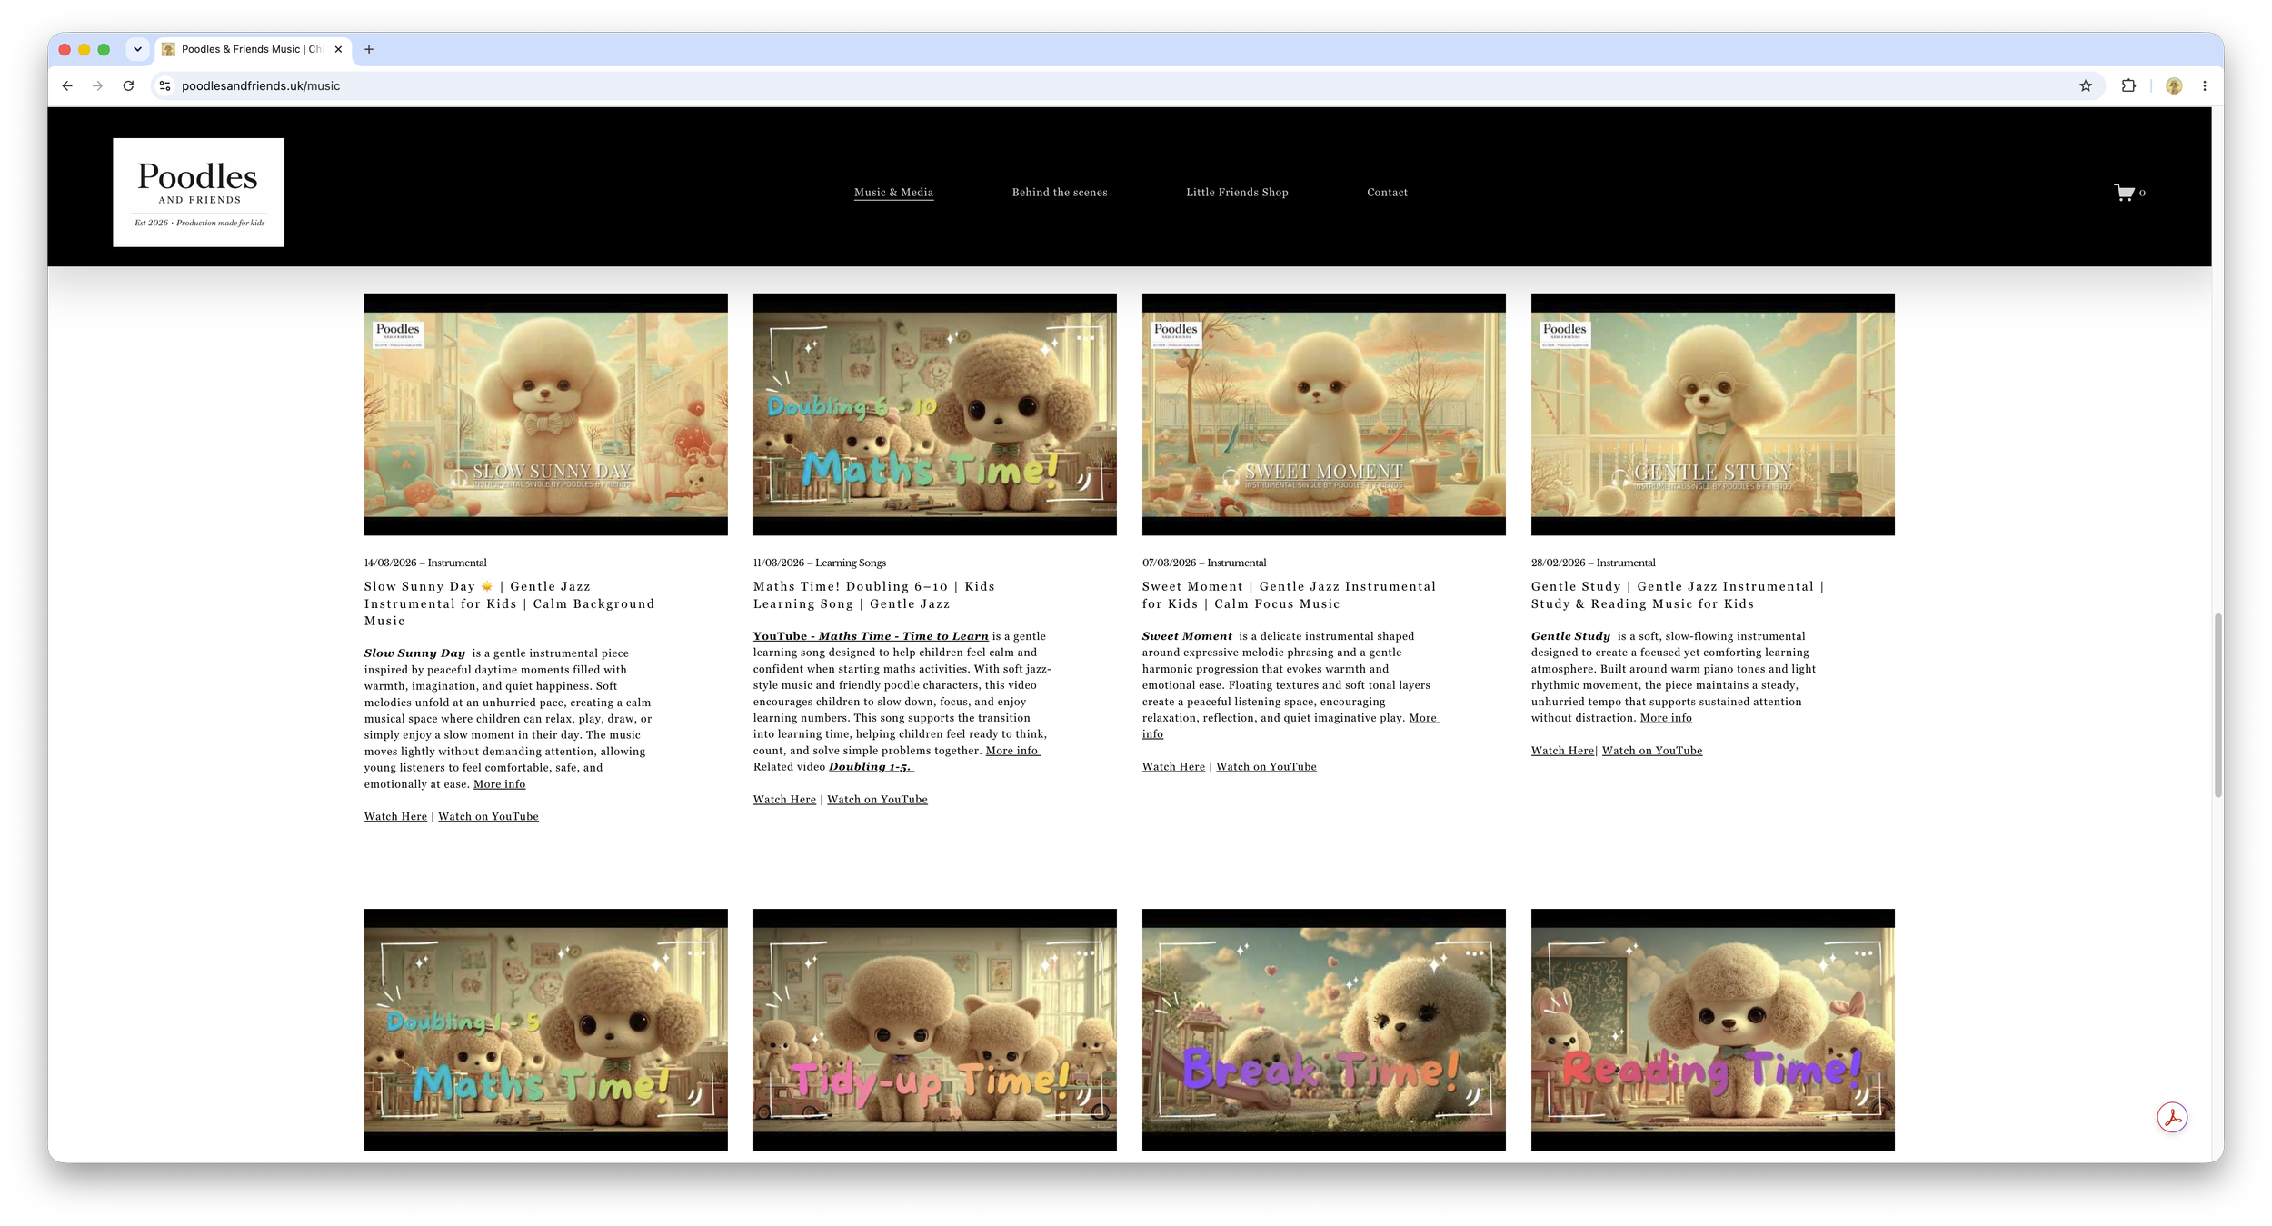This screenshot has width=2272, height=1226.
Task: Open the Reading Time thumbnail
Action: pos(1712,1030)
